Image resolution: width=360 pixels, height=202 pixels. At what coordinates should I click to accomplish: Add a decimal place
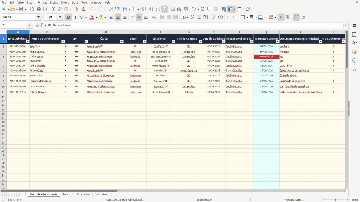pos(214,17)
